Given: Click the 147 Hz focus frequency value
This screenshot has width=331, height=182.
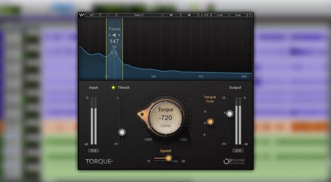Looking at the screenshot, I should [114, 42].
